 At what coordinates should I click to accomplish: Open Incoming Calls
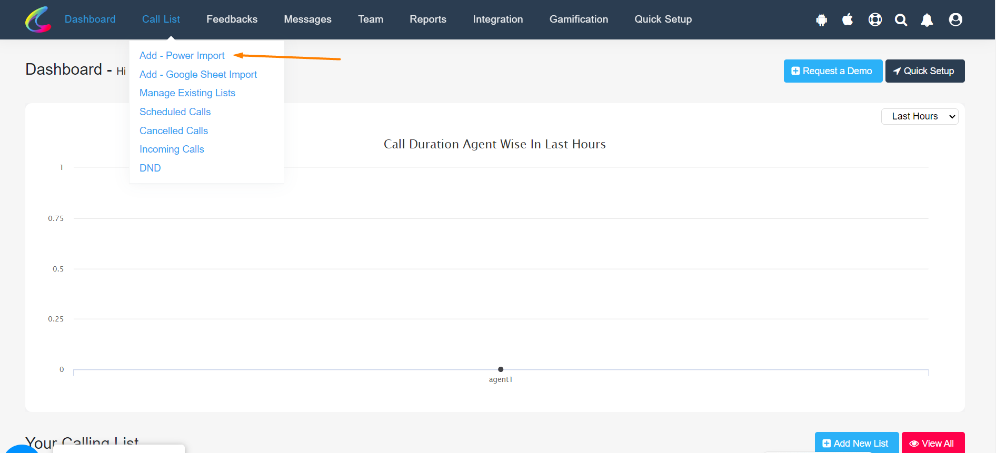(172, 149)
